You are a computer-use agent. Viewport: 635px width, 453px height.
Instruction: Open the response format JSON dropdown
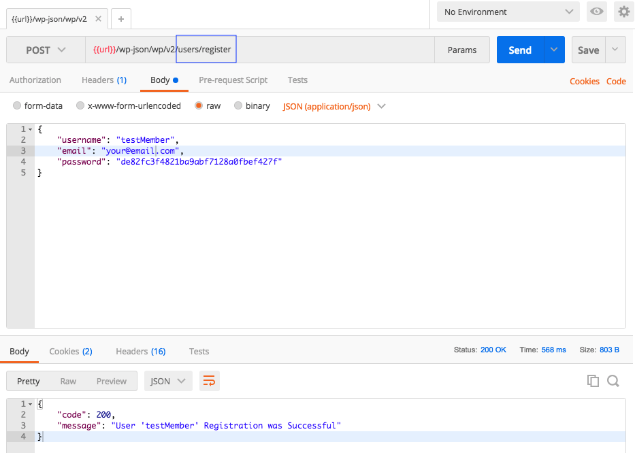click(168, 381)
